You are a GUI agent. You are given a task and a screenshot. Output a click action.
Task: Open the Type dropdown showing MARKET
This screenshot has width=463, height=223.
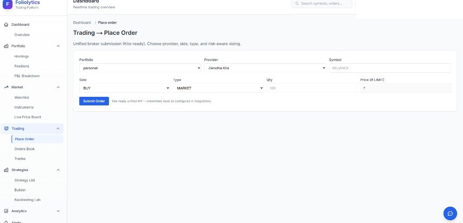coord(218,88)
